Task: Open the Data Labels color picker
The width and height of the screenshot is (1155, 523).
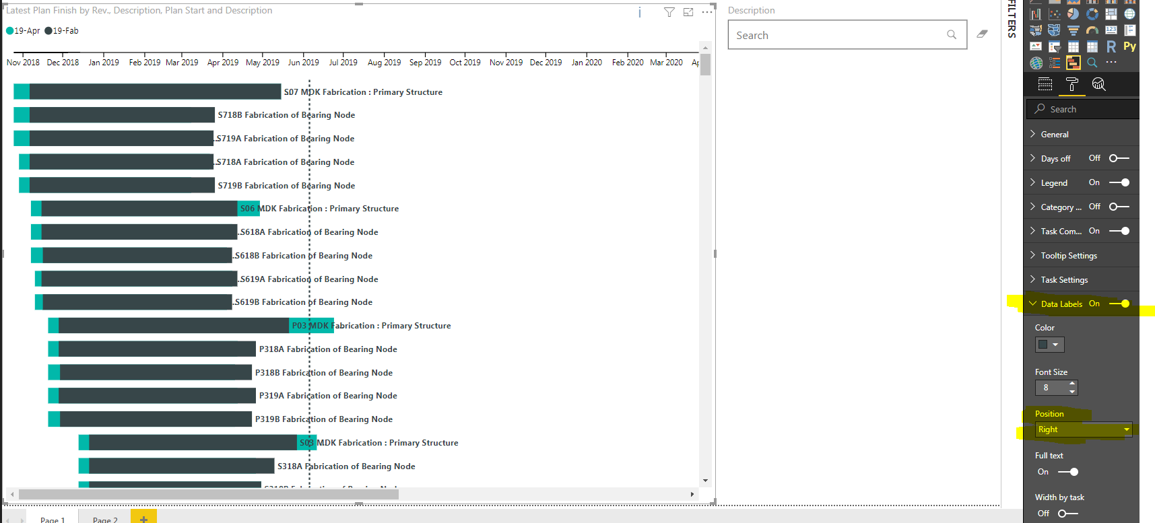Action: (x=1049, y=345)
